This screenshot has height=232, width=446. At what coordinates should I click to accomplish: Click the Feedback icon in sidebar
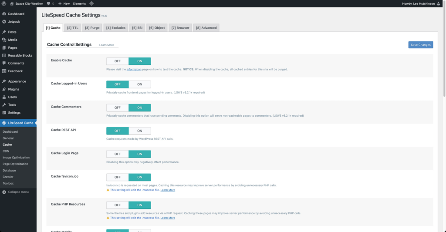[4, 71]
